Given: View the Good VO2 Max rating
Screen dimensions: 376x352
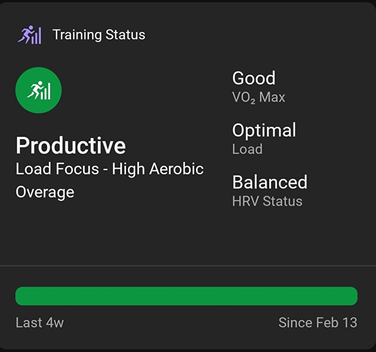Looking at the screenshot, I should tap(254, 78).
